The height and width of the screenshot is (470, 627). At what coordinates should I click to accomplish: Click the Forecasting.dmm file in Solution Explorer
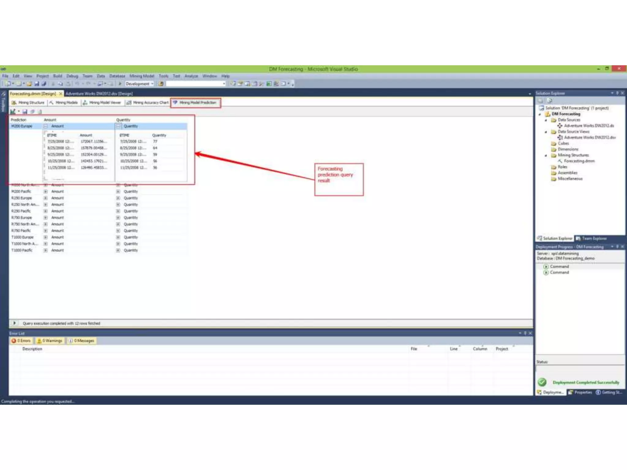(579, 161)
